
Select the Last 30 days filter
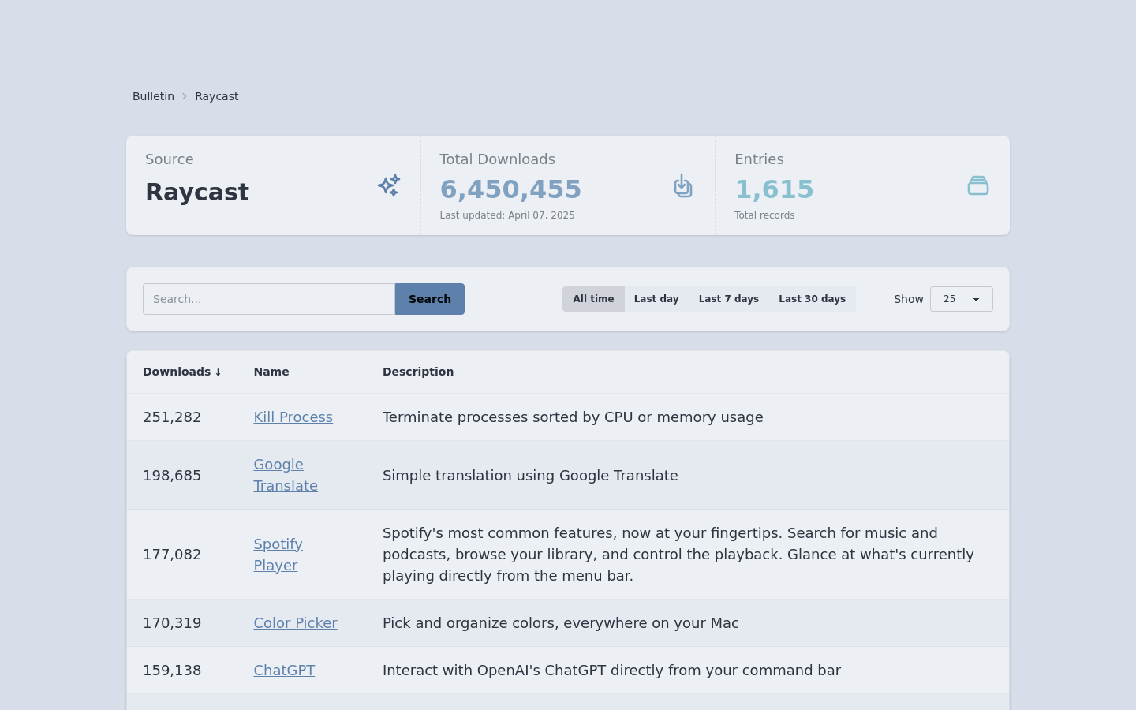pyautogui.click(x=812, y=299)
